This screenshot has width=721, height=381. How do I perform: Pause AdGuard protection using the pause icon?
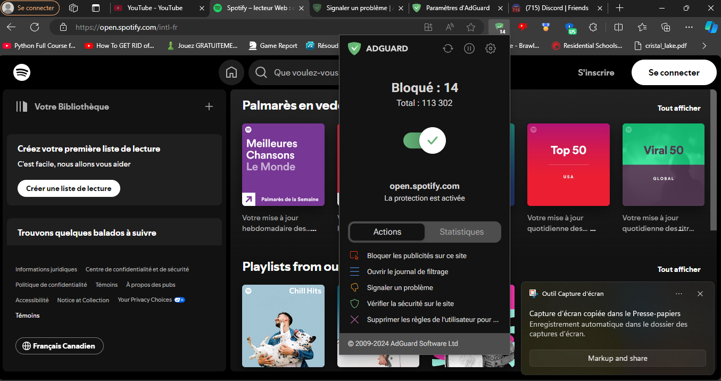(469, 48)
